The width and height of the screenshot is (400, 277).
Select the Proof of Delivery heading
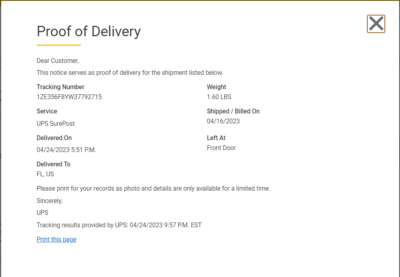[x=88, y=31]
